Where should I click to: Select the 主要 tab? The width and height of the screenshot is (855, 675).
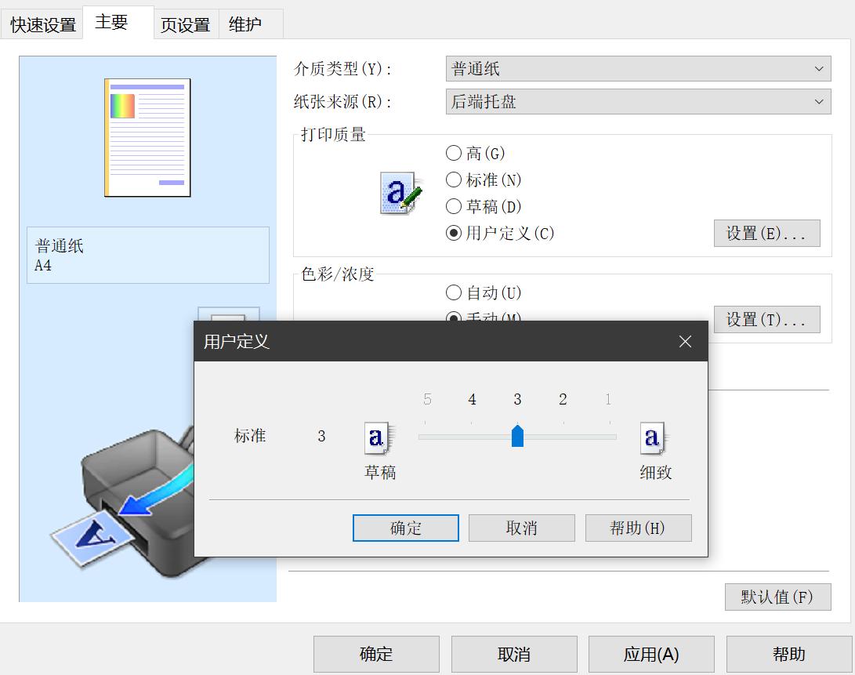click(112, 23)
